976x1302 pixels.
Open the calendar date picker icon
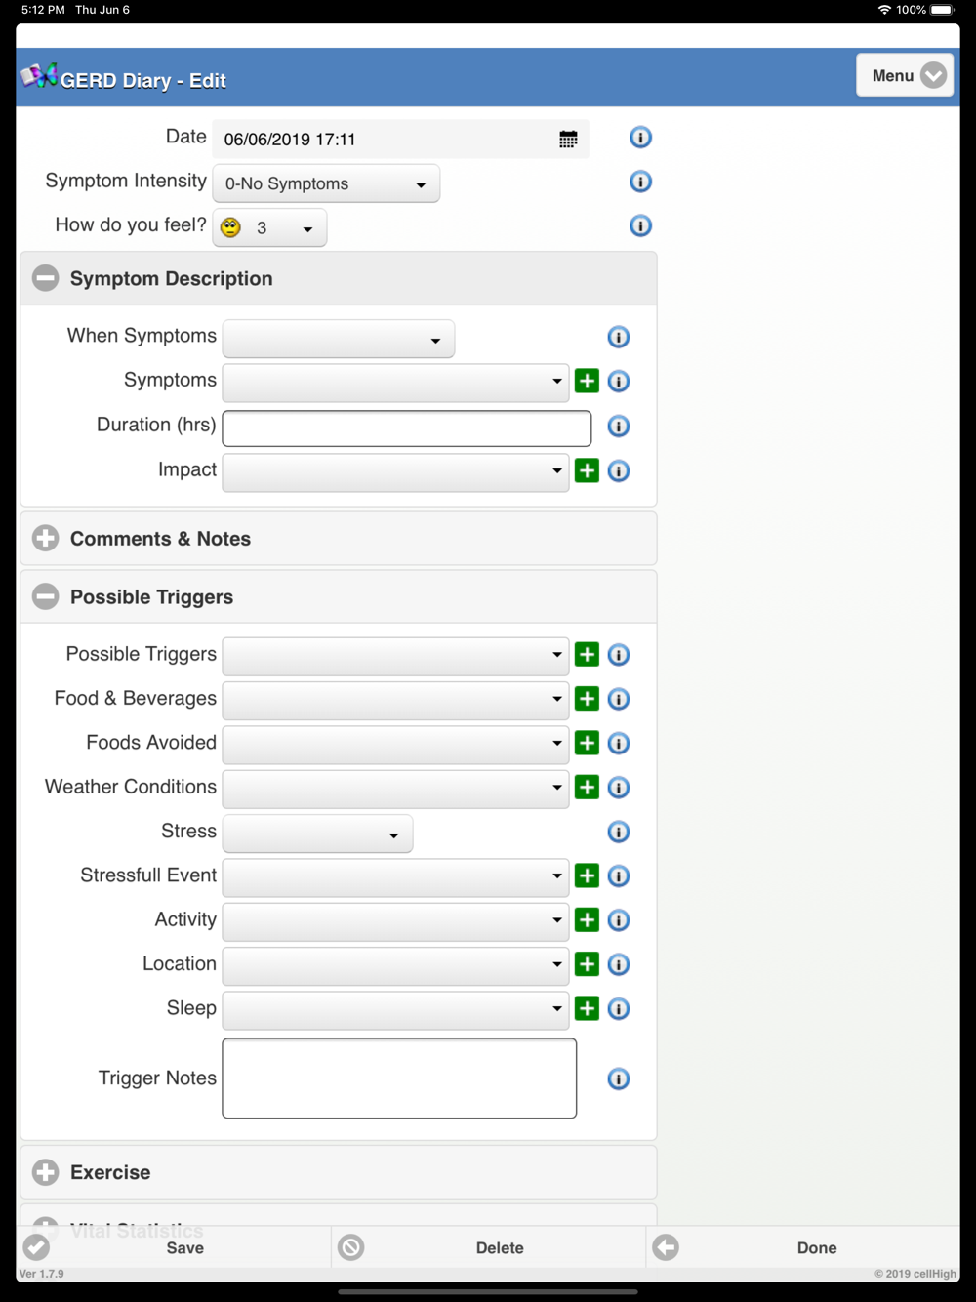coord(568,140)
